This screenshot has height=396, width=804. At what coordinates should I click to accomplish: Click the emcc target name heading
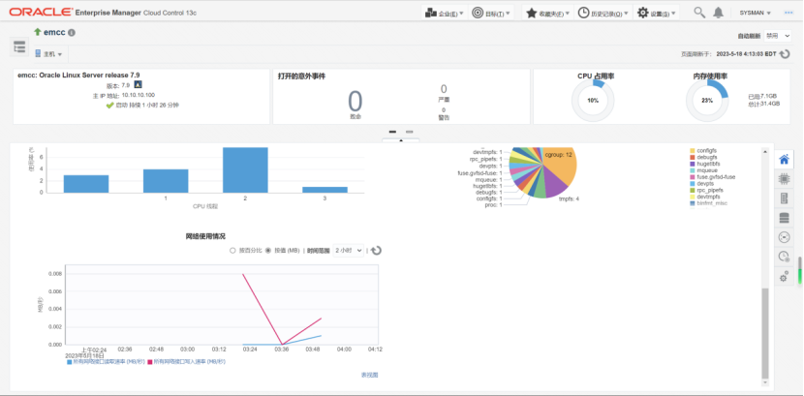(54, 32)
